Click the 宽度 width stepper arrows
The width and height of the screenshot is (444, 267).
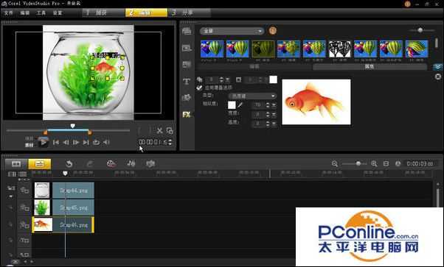coord(268,115)
